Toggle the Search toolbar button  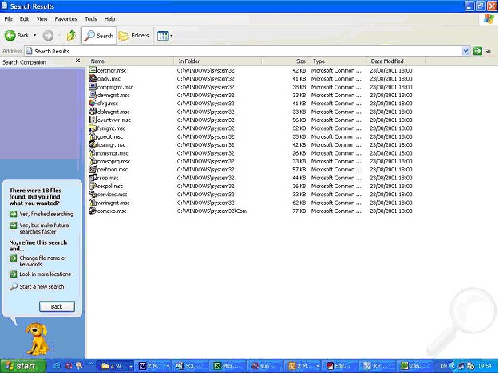(99, 36)
